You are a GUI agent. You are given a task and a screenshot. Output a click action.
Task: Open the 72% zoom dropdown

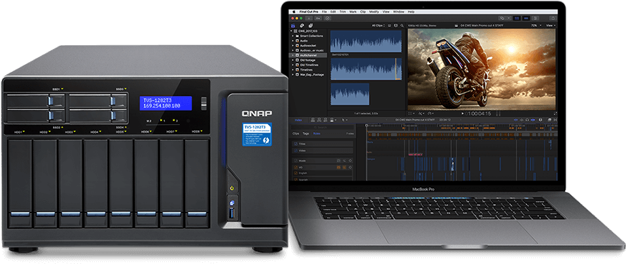tap(536, 25)
